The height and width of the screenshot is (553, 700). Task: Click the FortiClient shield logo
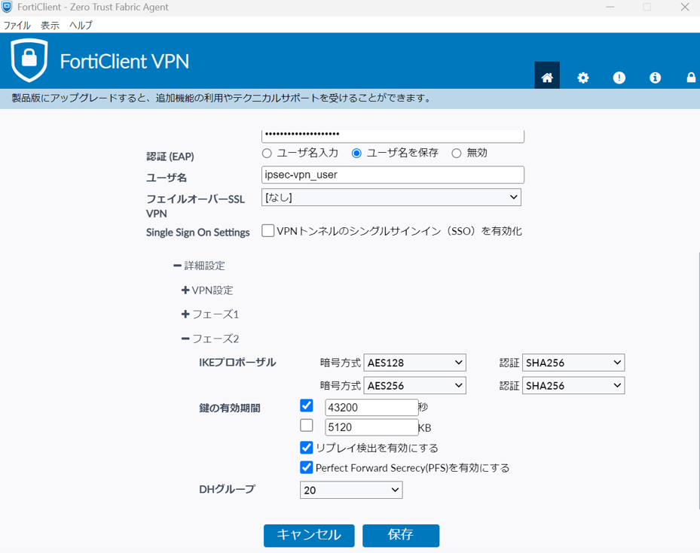tap(29, 60)
